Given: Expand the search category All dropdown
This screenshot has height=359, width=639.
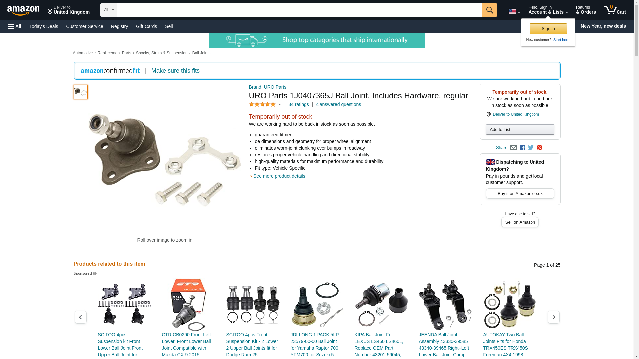Looking at the screenshot, I should pos(109,10).
